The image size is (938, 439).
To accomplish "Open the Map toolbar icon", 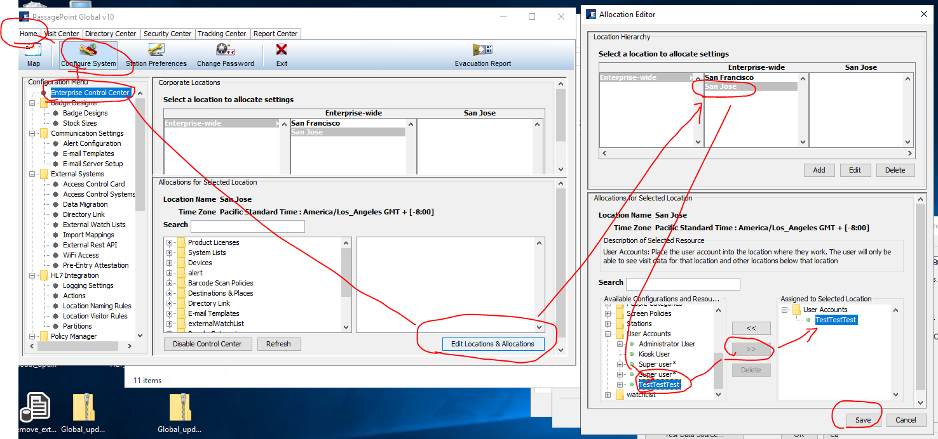I will pyautogui.click(x=34, y=55).
